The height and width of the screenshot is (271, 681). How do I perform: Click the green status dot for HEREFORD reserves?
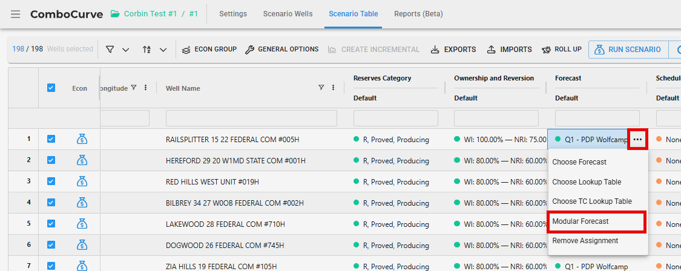357,160
